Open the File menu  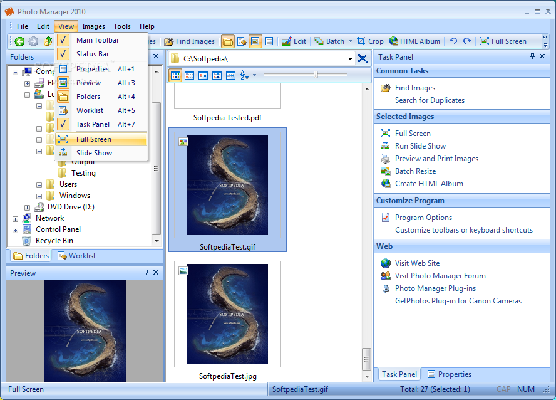coord(23,26)
